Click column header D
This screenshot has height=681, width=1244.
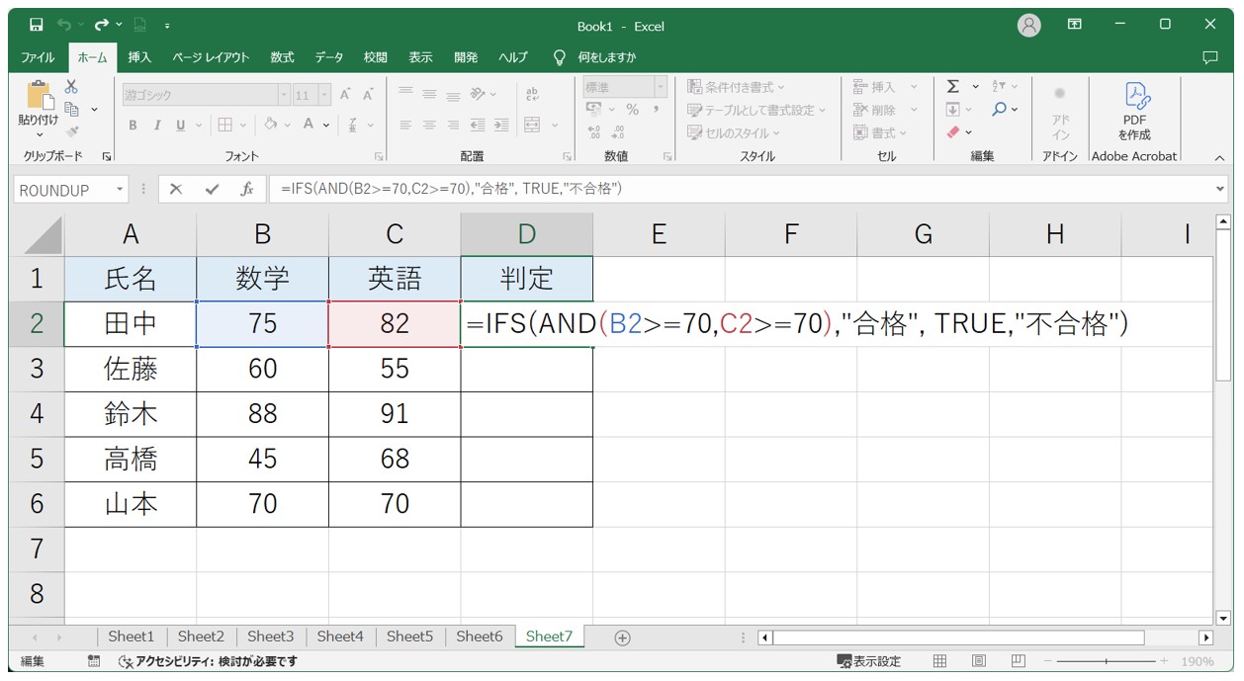pyautogui.click(x=527, y=234)
